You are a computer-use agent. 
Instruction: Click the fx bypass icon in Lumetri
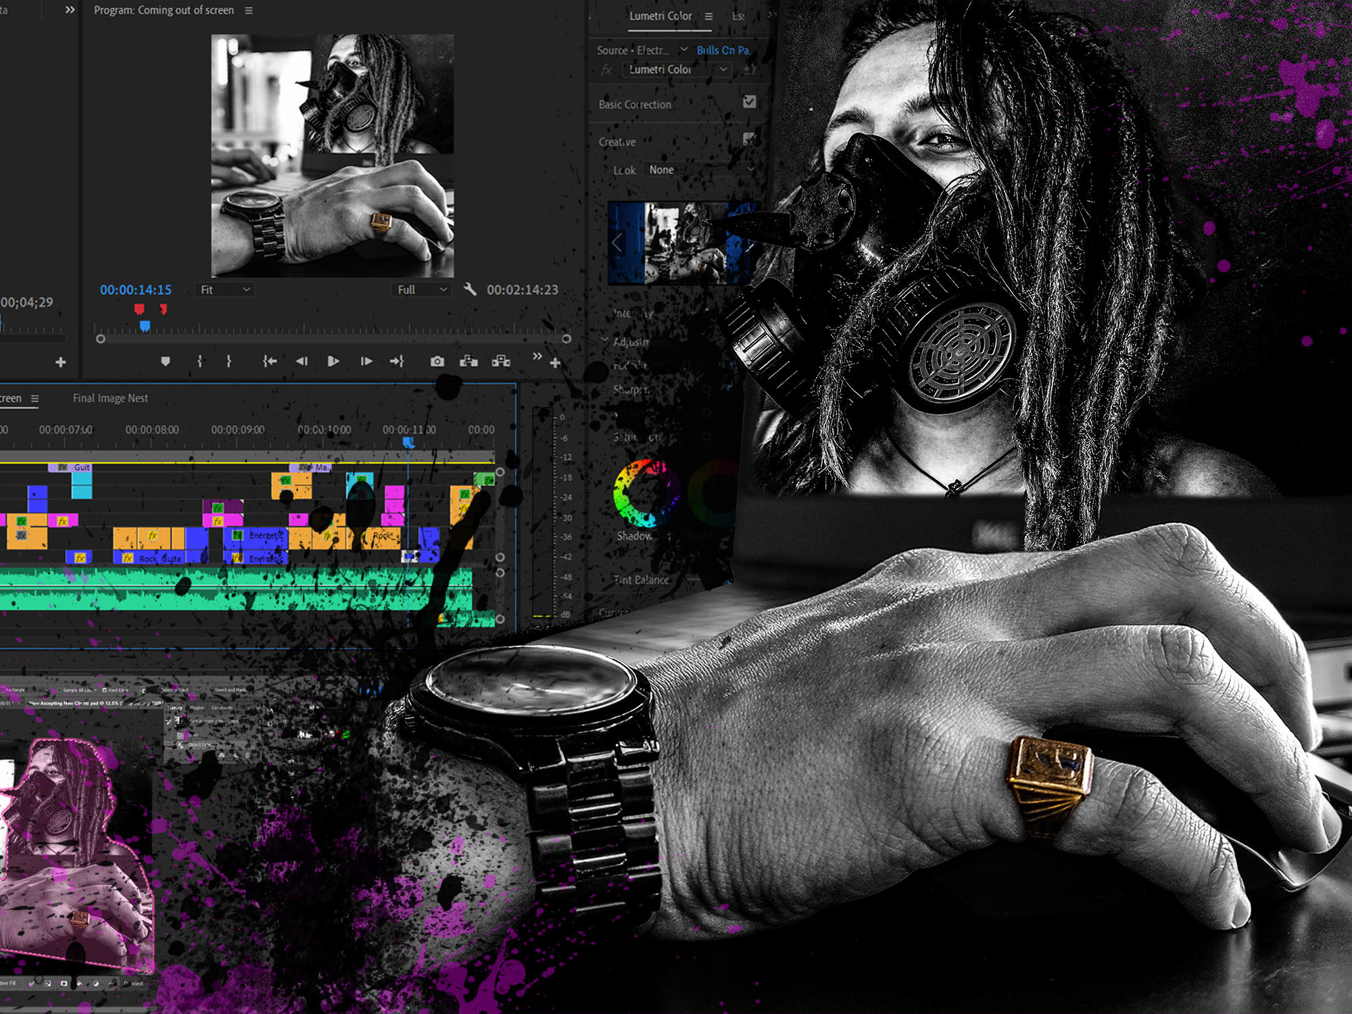pyautogui.click(x=606, y=70)
